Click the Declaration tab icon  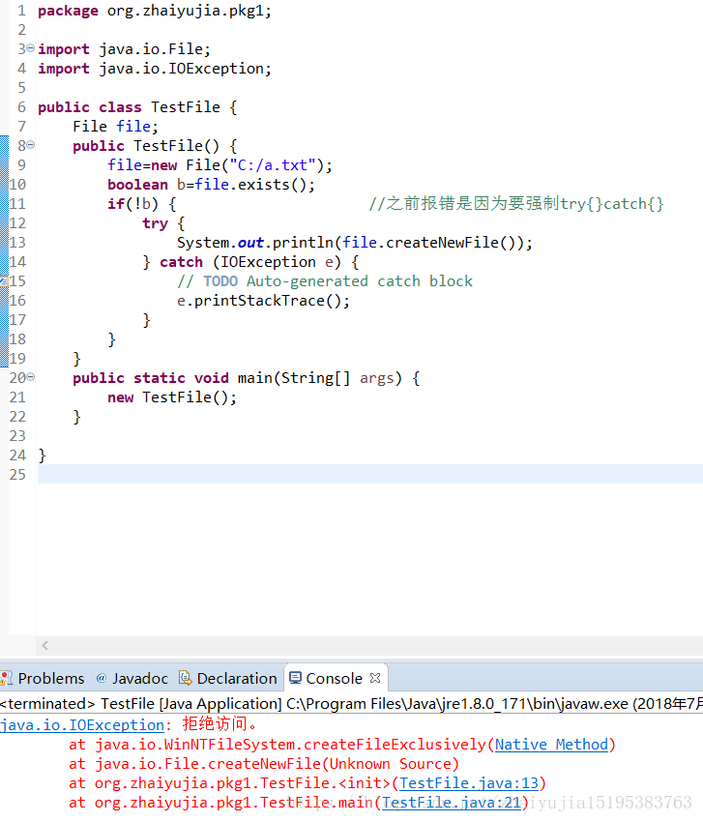[185, 678]
